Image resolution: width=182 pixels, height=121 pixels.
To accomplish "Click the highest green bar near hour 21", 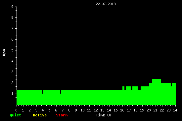I will pos(157,81).
